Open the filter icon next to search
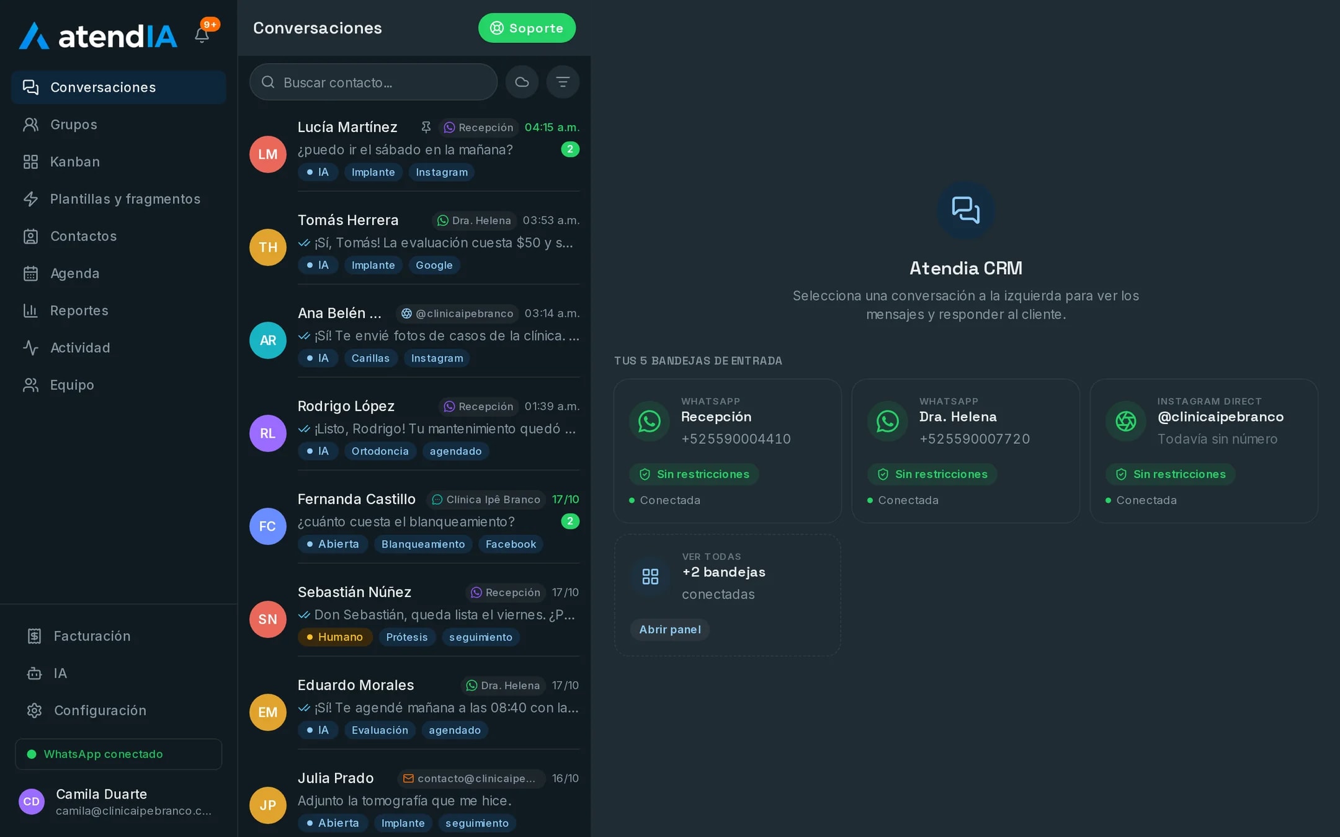 563,82
